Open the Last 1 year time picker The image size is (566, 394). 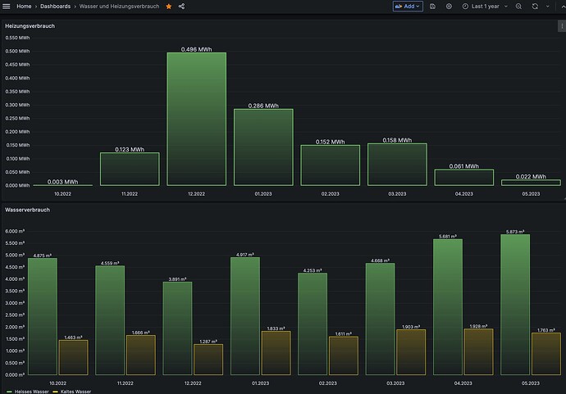point(485,6)
